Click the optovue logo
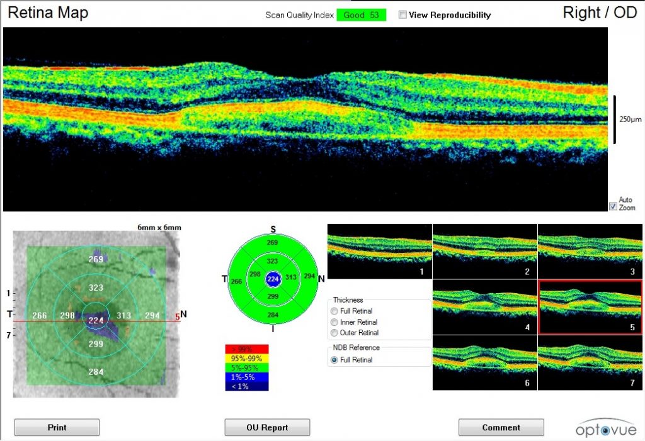 [607, 427]
